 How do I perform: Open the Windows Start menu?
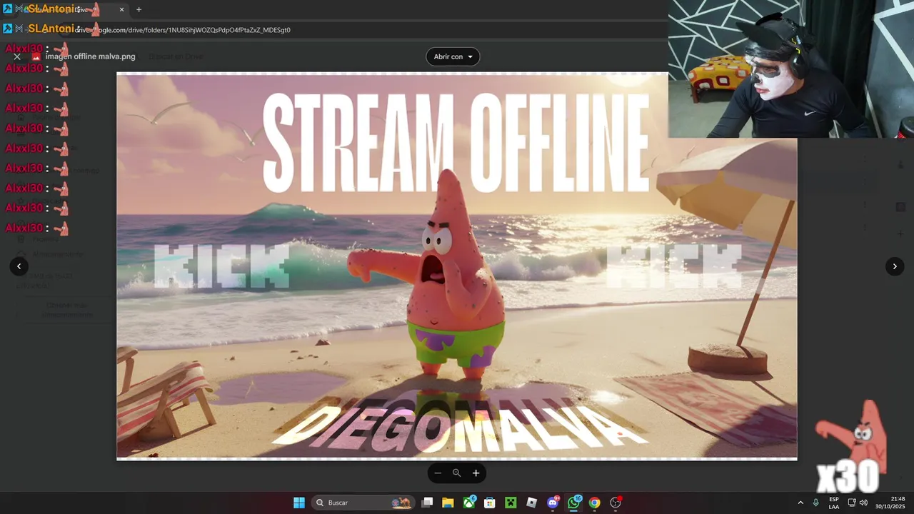(x=299, y=503)
